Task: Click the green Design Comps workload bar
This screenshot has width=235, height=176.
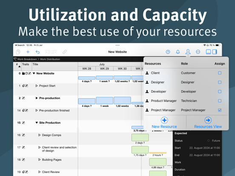Action: (140, 137)
